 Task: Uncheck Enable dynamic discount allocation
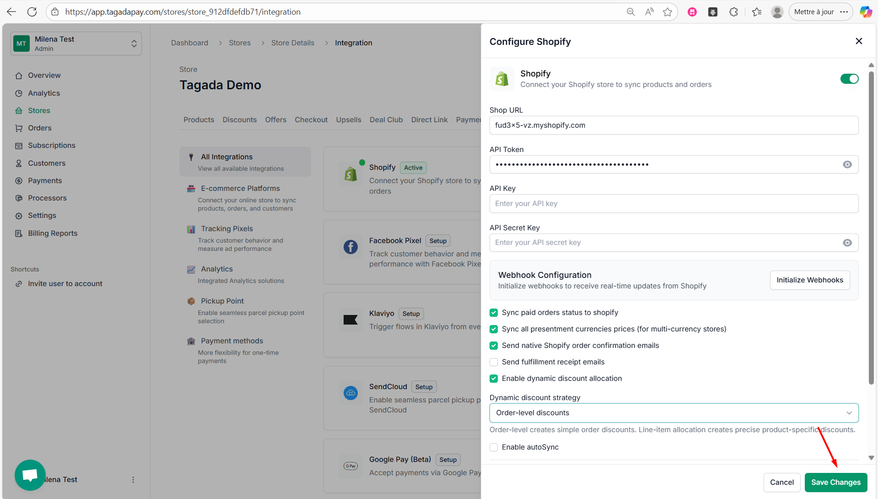[x=494, y=379]
